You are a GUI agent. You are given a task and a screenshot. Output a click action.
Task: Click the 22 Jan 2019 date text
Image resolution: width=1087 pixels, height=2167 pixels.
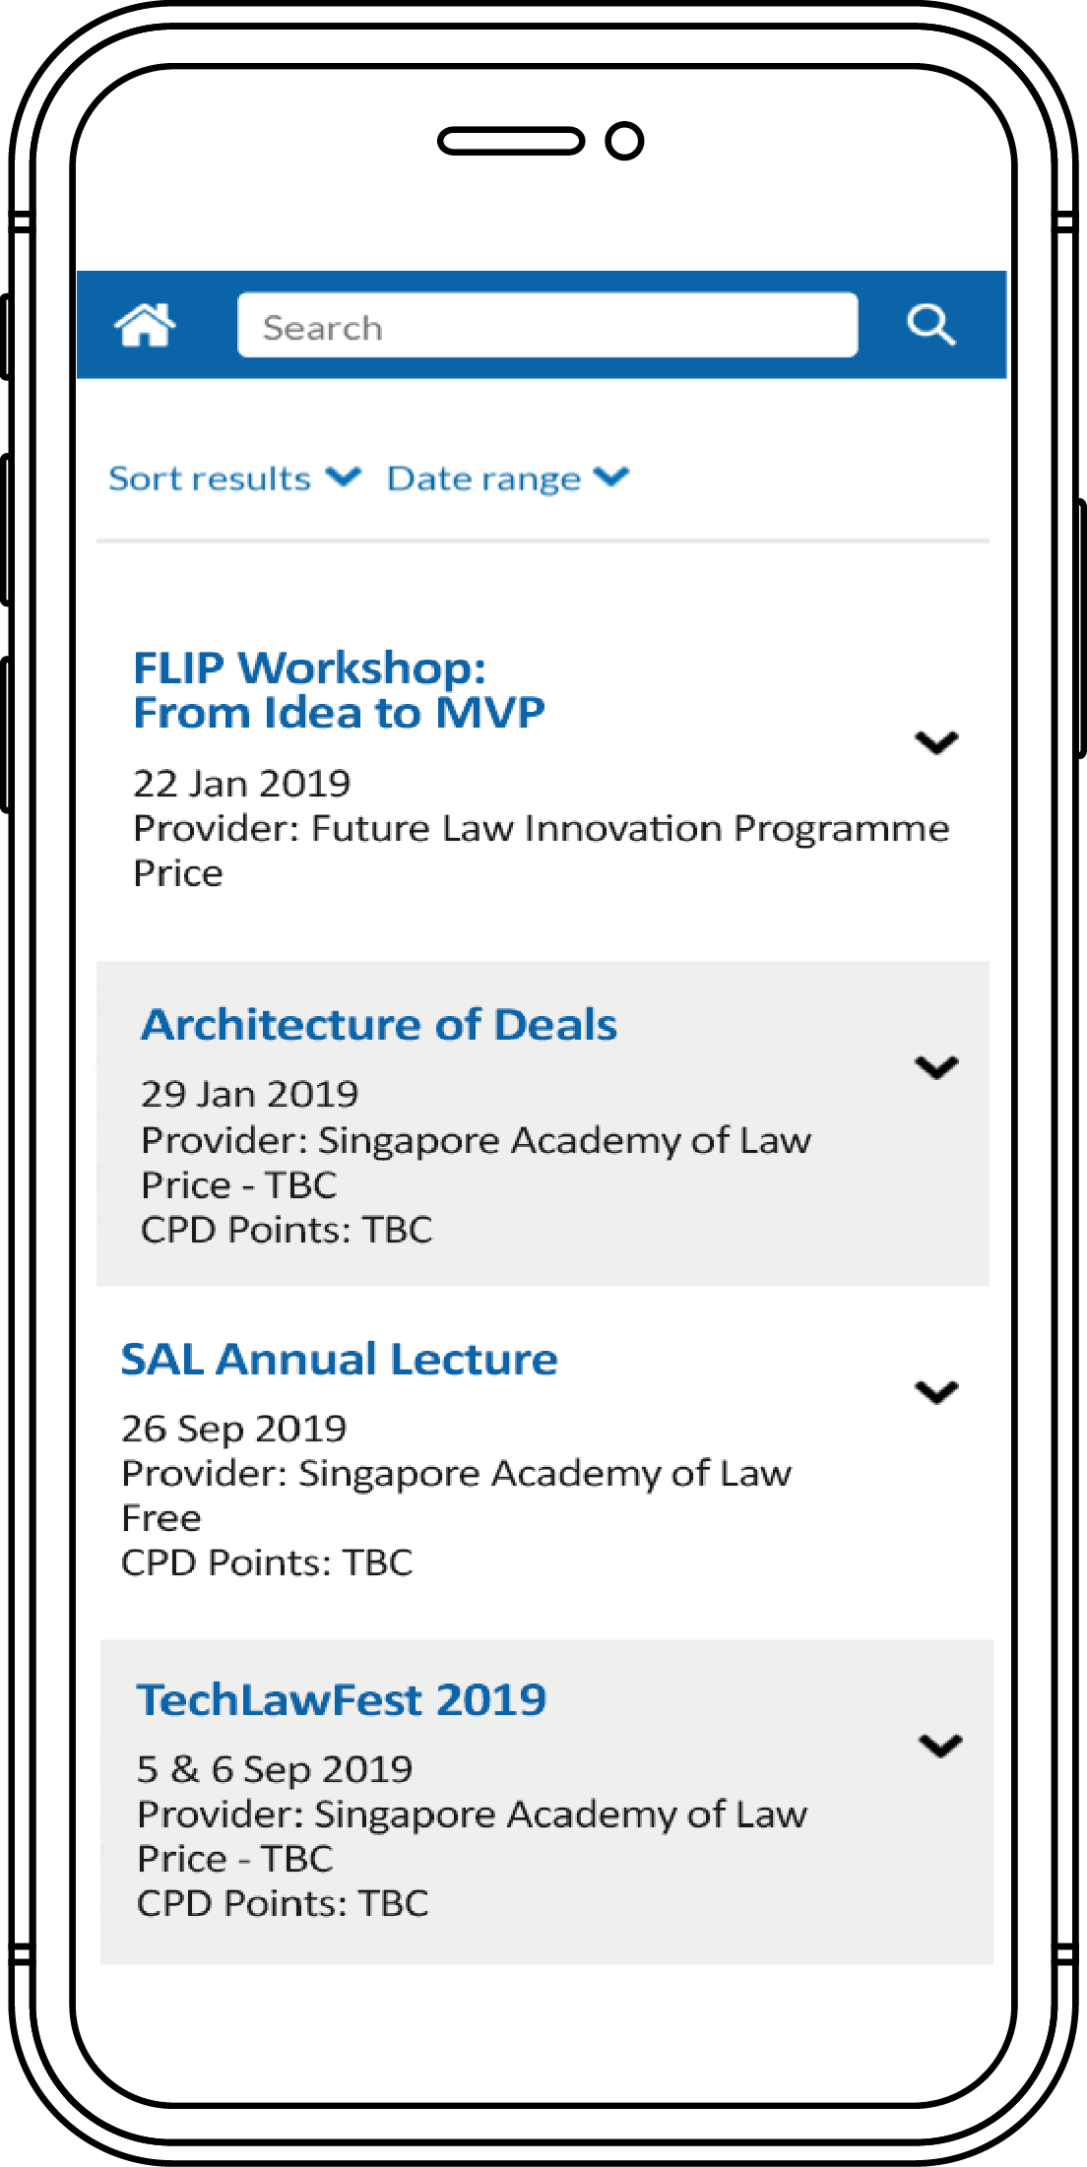[242, 784]
